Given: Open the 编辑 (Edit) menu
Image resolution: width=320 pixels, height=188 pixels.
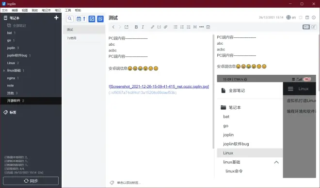Looking at the screenshot, I should point(15,10).
